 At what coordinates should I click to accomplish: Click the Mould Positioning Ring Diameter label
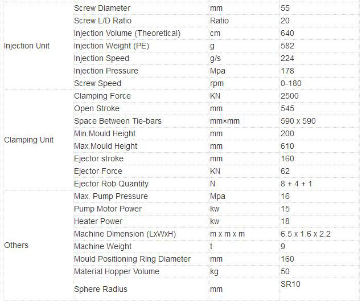pos(132,259)
